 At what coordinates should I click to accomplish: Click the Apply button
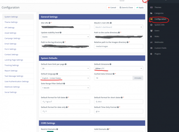coord(140,8)
